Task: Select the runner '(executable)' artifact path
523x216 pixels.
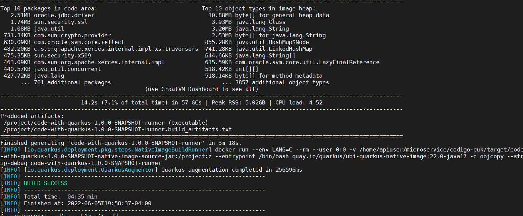Action: [x=106, y=123]
